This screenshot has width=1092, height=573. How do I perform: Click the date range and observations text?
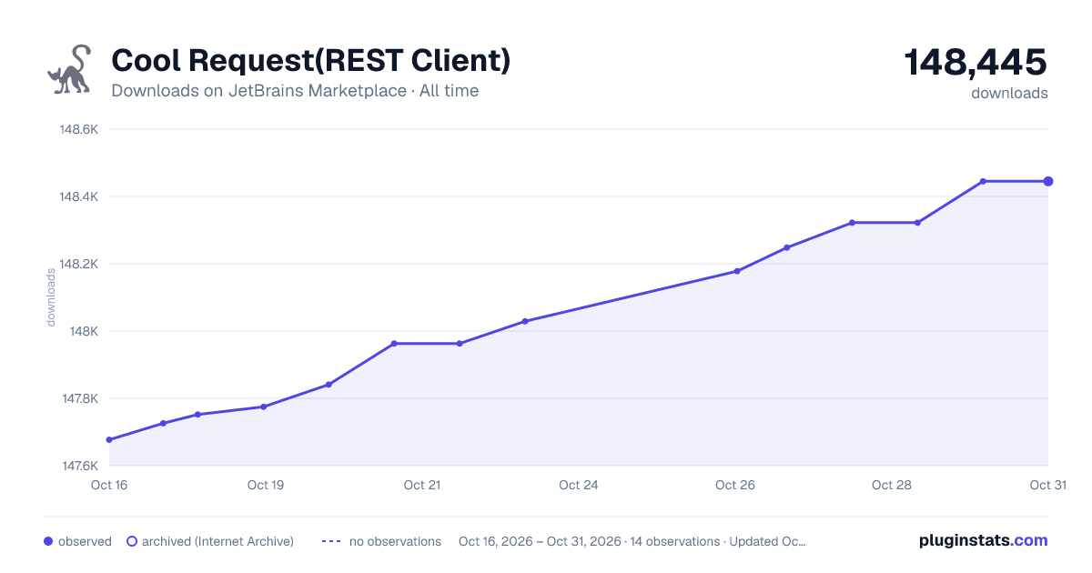pos(632,541)
